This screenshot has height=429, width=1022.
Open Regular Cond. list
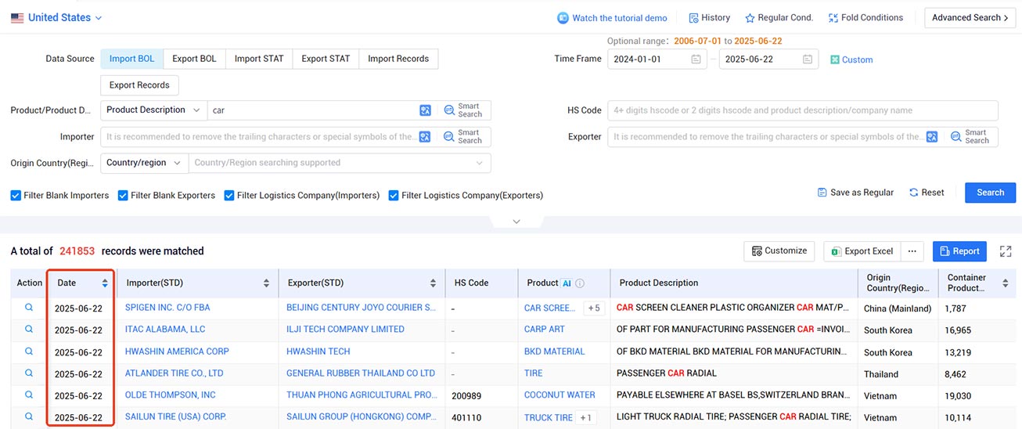(x=779, y=18)
